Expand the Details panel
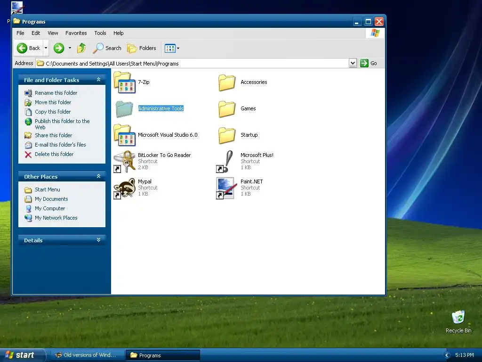This screenshot has width=482, height=362. point(98,240)
